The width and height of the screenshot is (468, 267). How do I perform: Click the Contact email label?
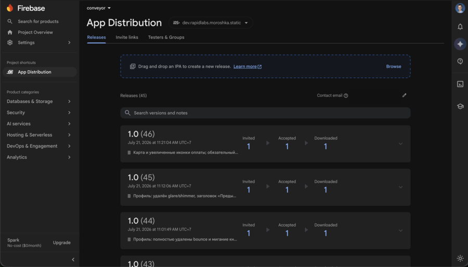[330, 96]
